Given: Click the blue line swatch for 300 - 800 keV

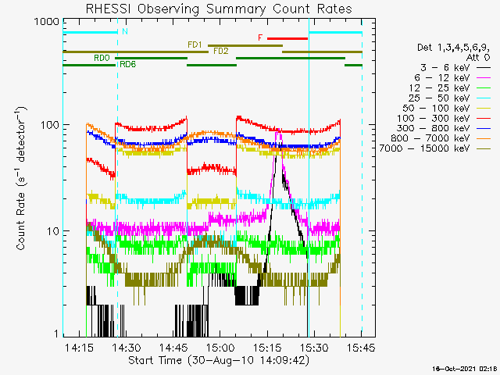Looking at the screenshot, I should [484, 128].
